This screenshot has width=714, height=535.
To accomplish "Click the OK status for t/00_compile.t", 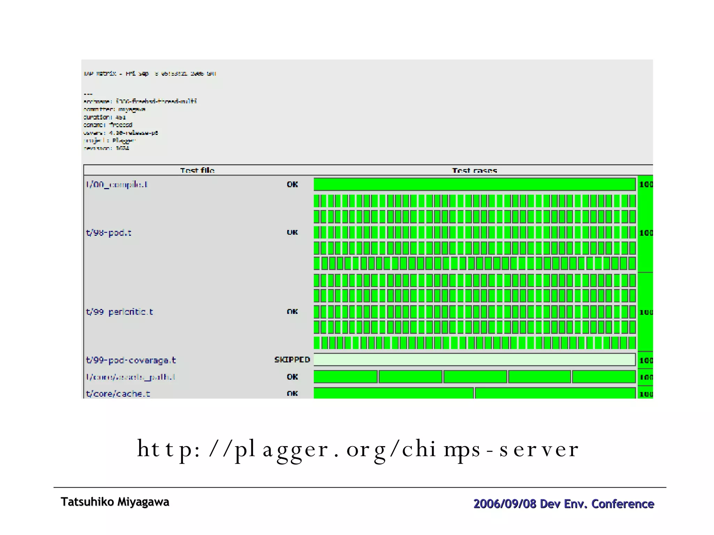I will (292, 185).
